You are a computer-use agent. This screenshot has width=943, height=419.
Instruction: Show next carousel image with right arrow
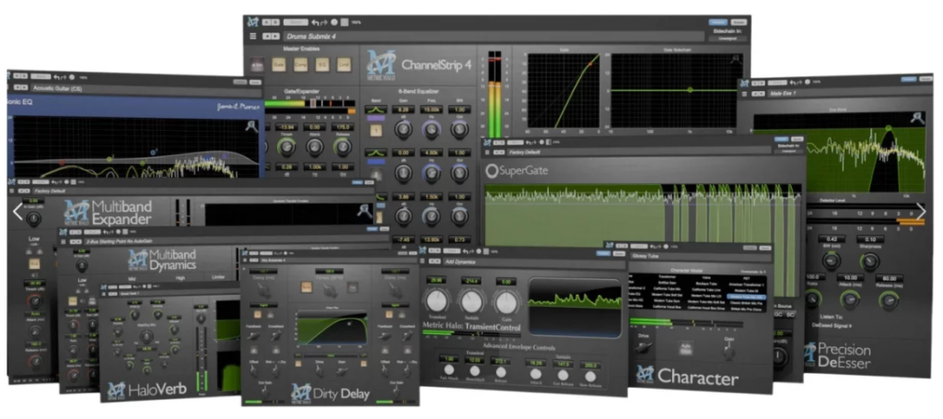[921, 211]
